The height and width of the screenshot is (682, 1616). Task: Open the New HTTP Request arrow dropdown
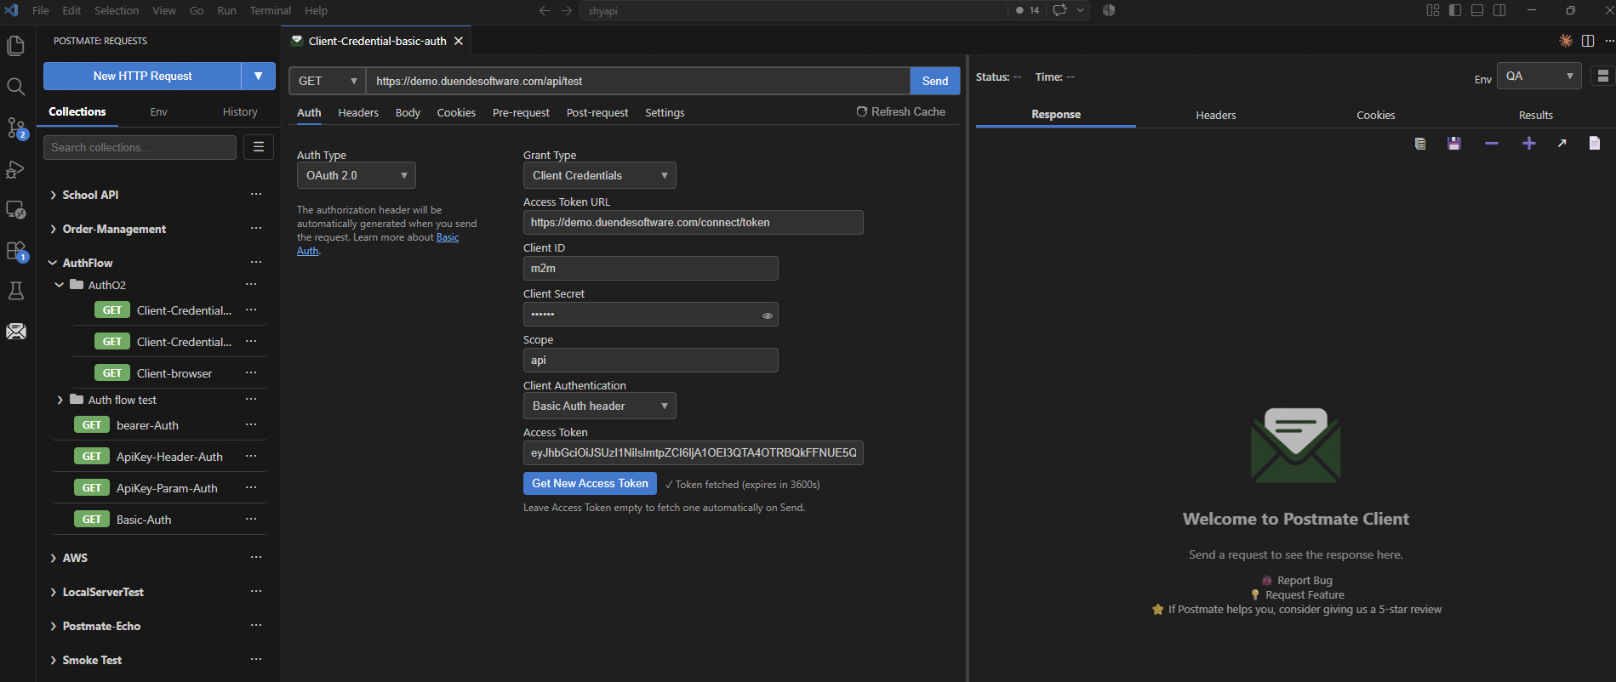[259, 76]
